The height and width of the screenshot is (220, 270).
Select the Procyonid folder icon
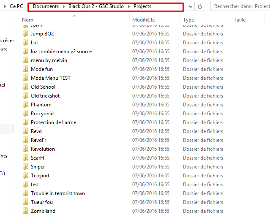25,114
